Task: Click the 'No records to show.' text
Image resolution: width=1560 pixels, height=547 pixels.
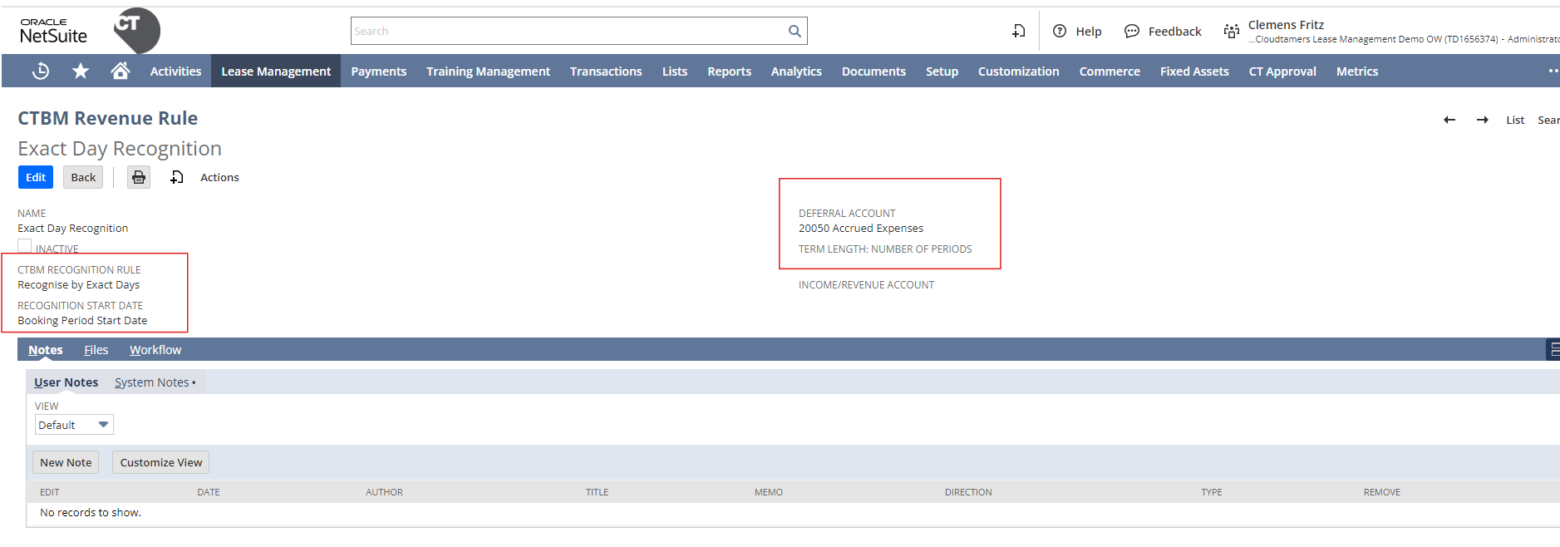Action: 91,512
